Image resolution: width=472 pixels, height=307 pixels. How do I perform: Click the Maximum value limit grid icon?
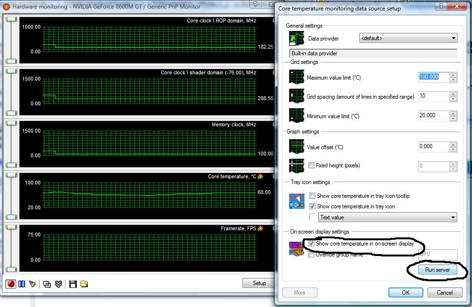pos(296,77)
